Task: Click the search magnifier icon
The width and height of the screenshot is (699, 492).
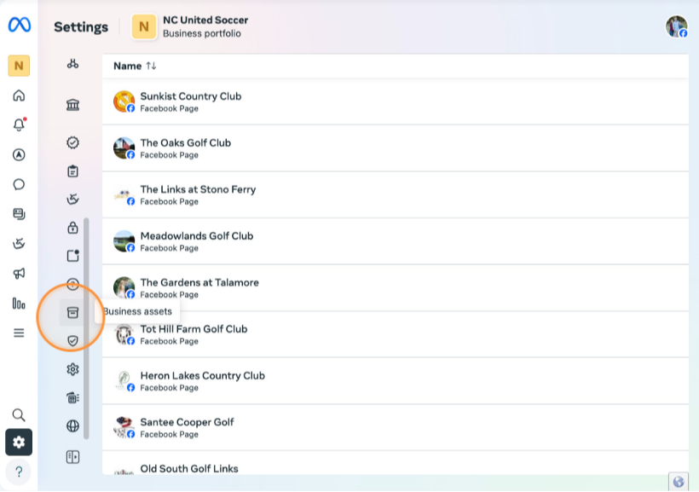Action: pyautogui.click(x=19, y=415)
